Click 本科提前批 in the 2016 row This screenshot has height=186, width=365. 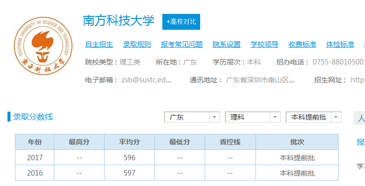[x=297, y=173]
